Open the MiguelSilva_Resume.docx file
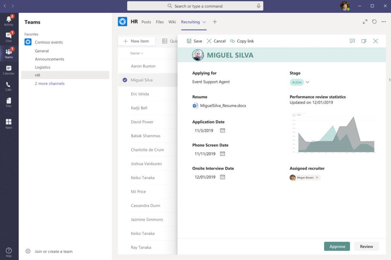The height and width of the screenshot is (260, 391). pyautogui.click(x=220, y=106)
